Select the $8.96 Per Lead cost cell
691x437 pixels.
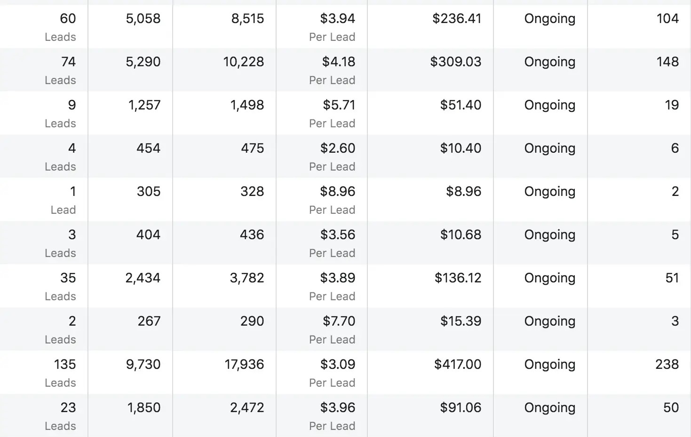322,200
